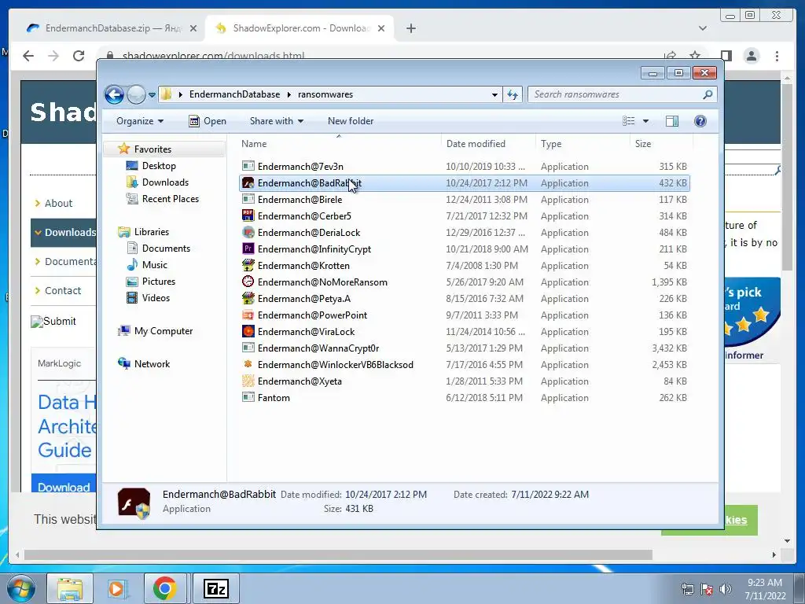The height and width of the screenshot is (604, 805).
Task: Open 7-Zip from taskbar
Action: (216, 588)
